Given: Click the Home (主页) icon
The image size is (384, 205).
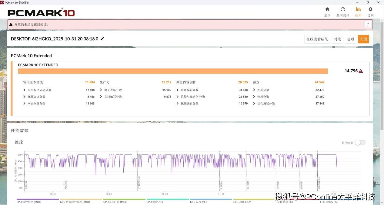Looking at the screenshot, I should click(327, 9).
